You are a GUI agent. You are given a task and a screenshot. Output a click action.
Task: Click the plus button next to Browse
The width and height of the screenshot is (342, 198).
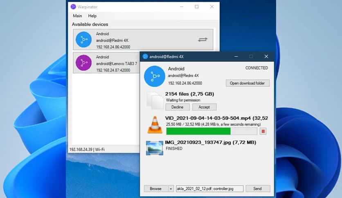tap(171, 189)
